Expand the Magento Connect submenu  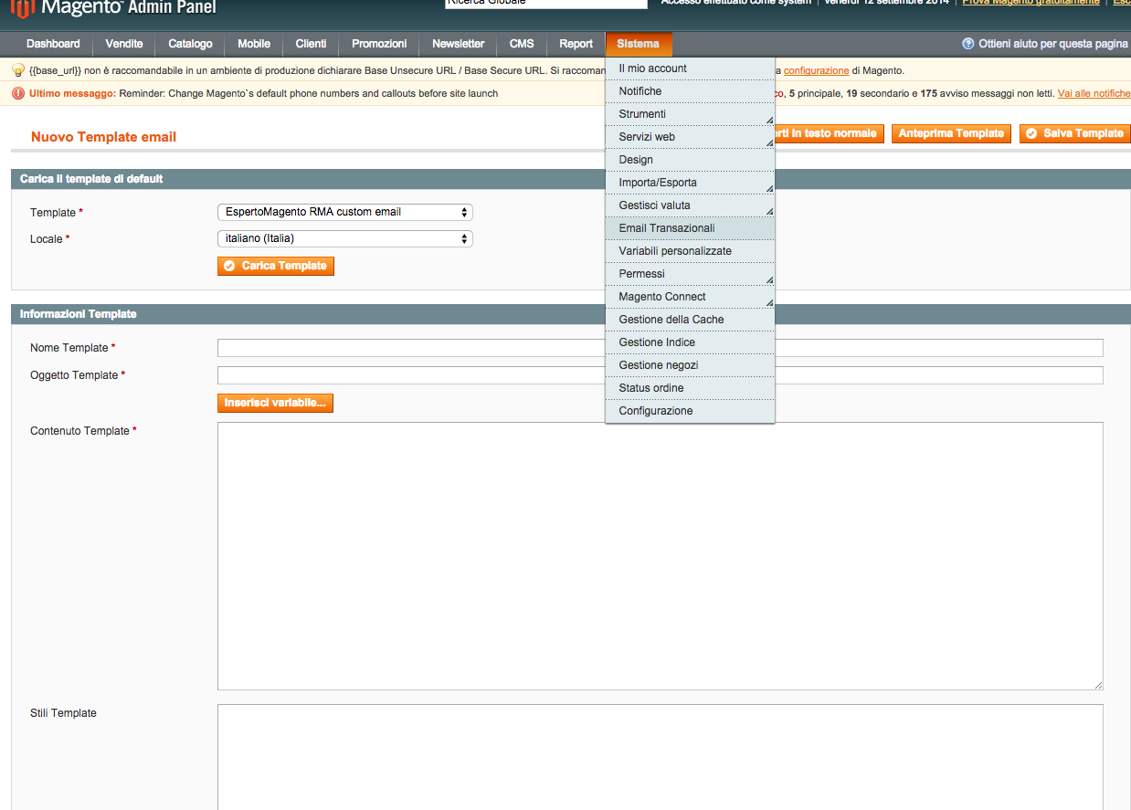(x=690, y=297)
